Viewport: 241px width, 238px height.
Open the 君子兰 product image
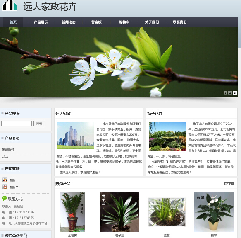119,212
